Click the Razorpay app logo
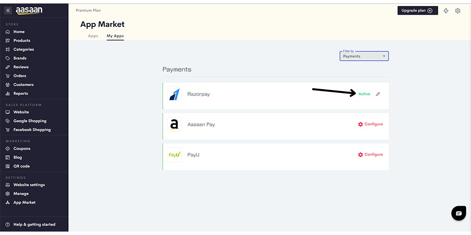The width and height of the screenshot is (471, 235). pos(174,94)
